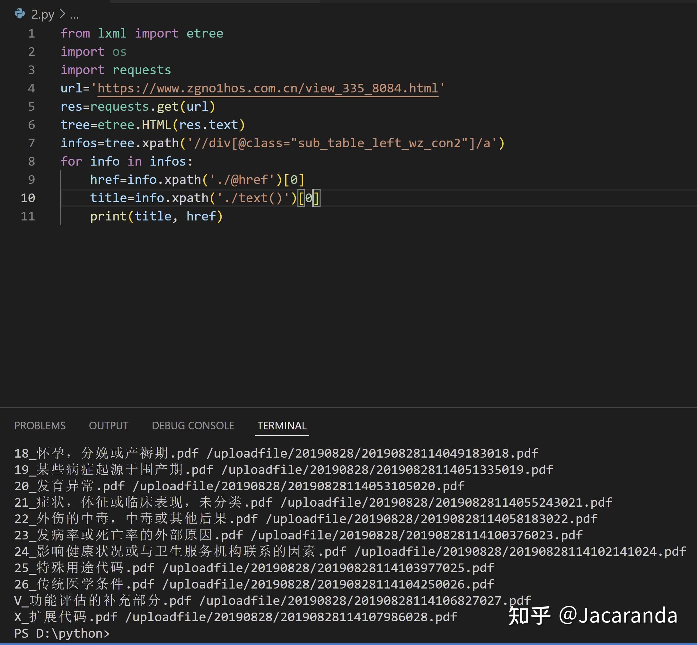This screenshot has height=645, width=697.
Task: Click line number 10 in the gutter
Action: pos(28,198)
